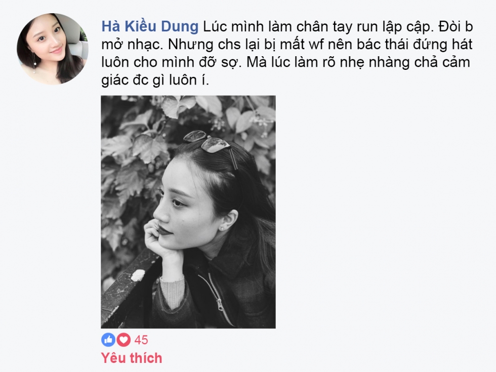496x372 pixels.
Task: Click the comment's third line starting 'luôn cho mình'
Action: pos(285,62)
